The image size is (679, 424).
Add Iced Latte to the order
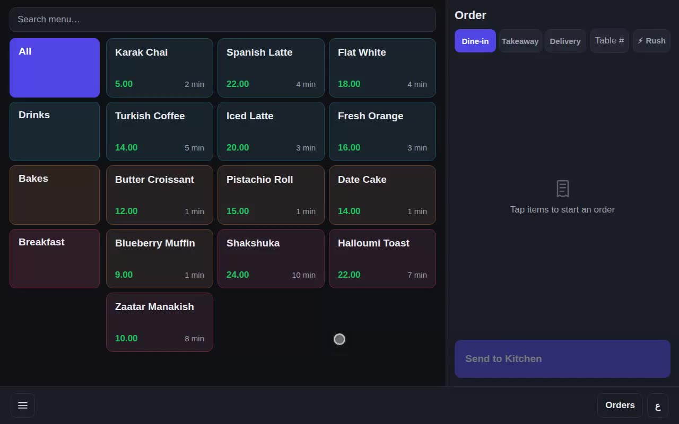click(271, 131)
